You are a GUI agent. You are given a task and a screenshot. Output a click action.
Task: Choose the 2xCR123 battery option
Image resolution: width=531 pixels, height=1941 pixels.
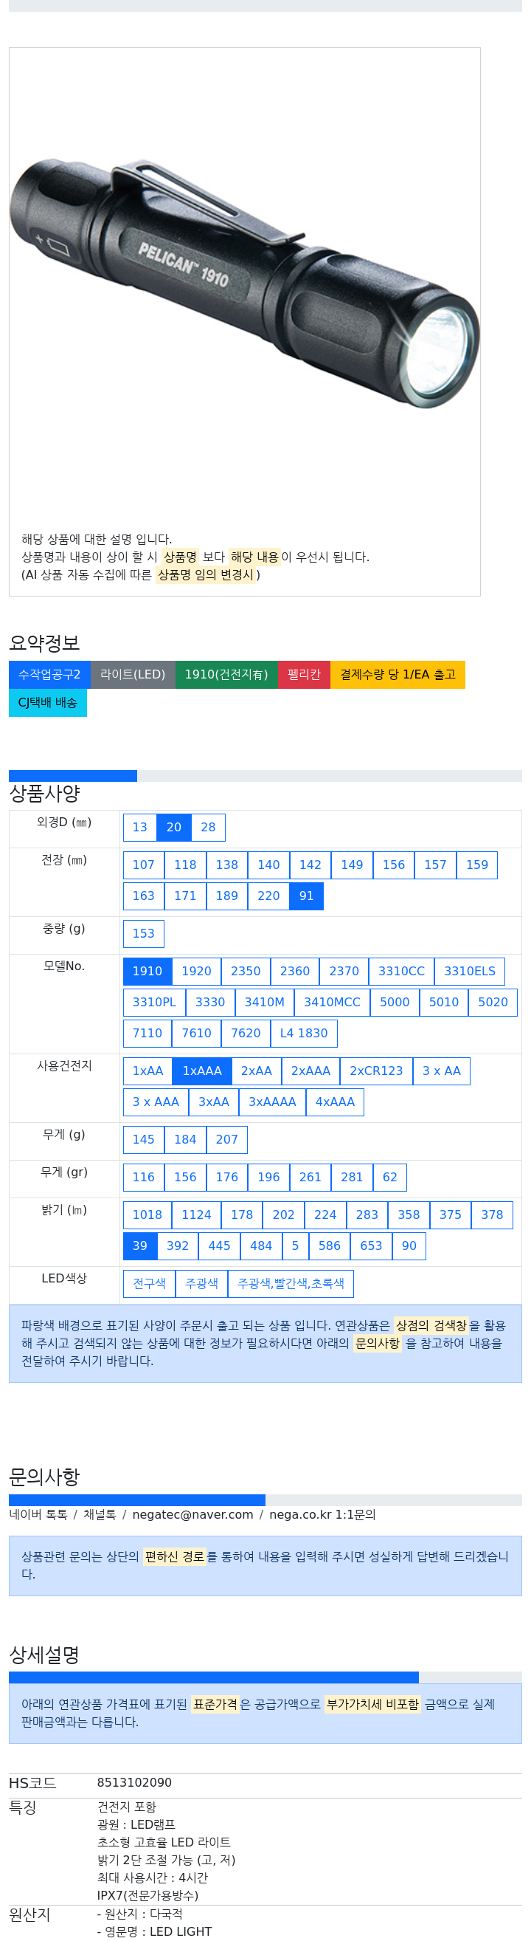pyautogui.click(x=376, y=1071)
